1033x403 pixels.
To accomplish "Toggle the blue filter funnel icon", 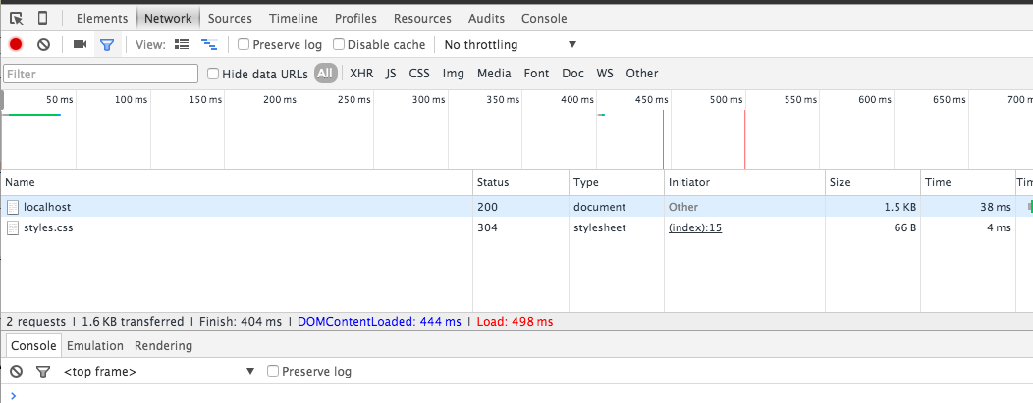I will [107, 44].
